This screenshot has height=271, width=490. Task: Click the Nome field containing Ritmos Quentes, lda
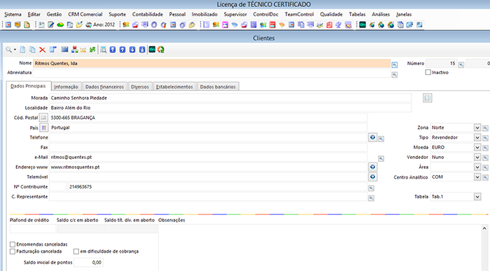pyautogui.click(x=211, y=63)
